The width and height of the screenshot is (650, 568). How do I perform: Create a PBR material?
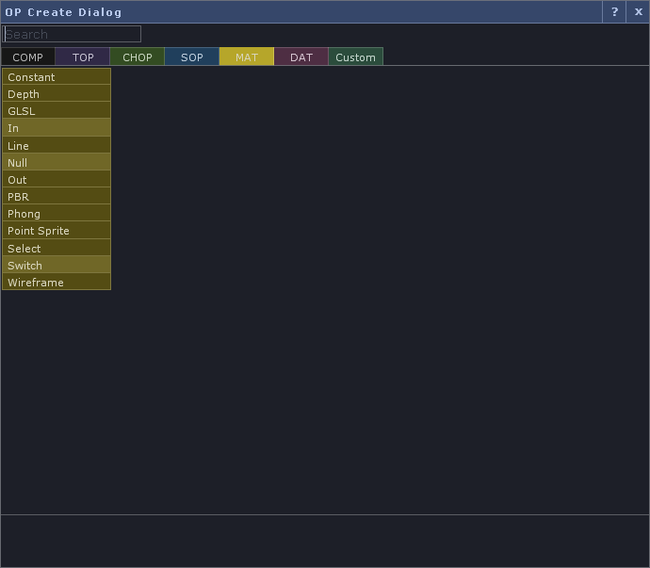[57, 197]
